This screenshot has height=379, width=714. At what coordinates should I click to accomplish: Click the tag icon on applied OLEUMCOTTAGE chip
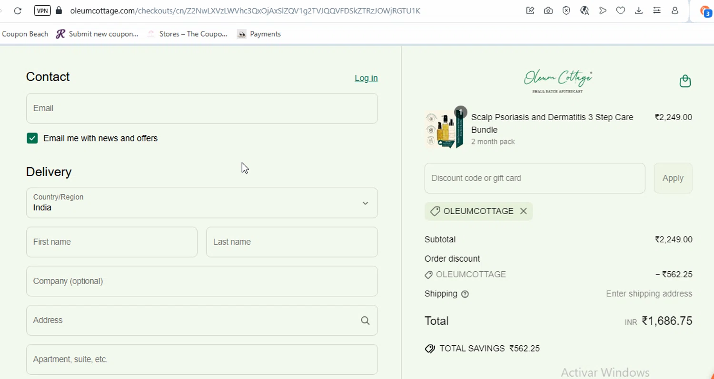pos(435,211)
